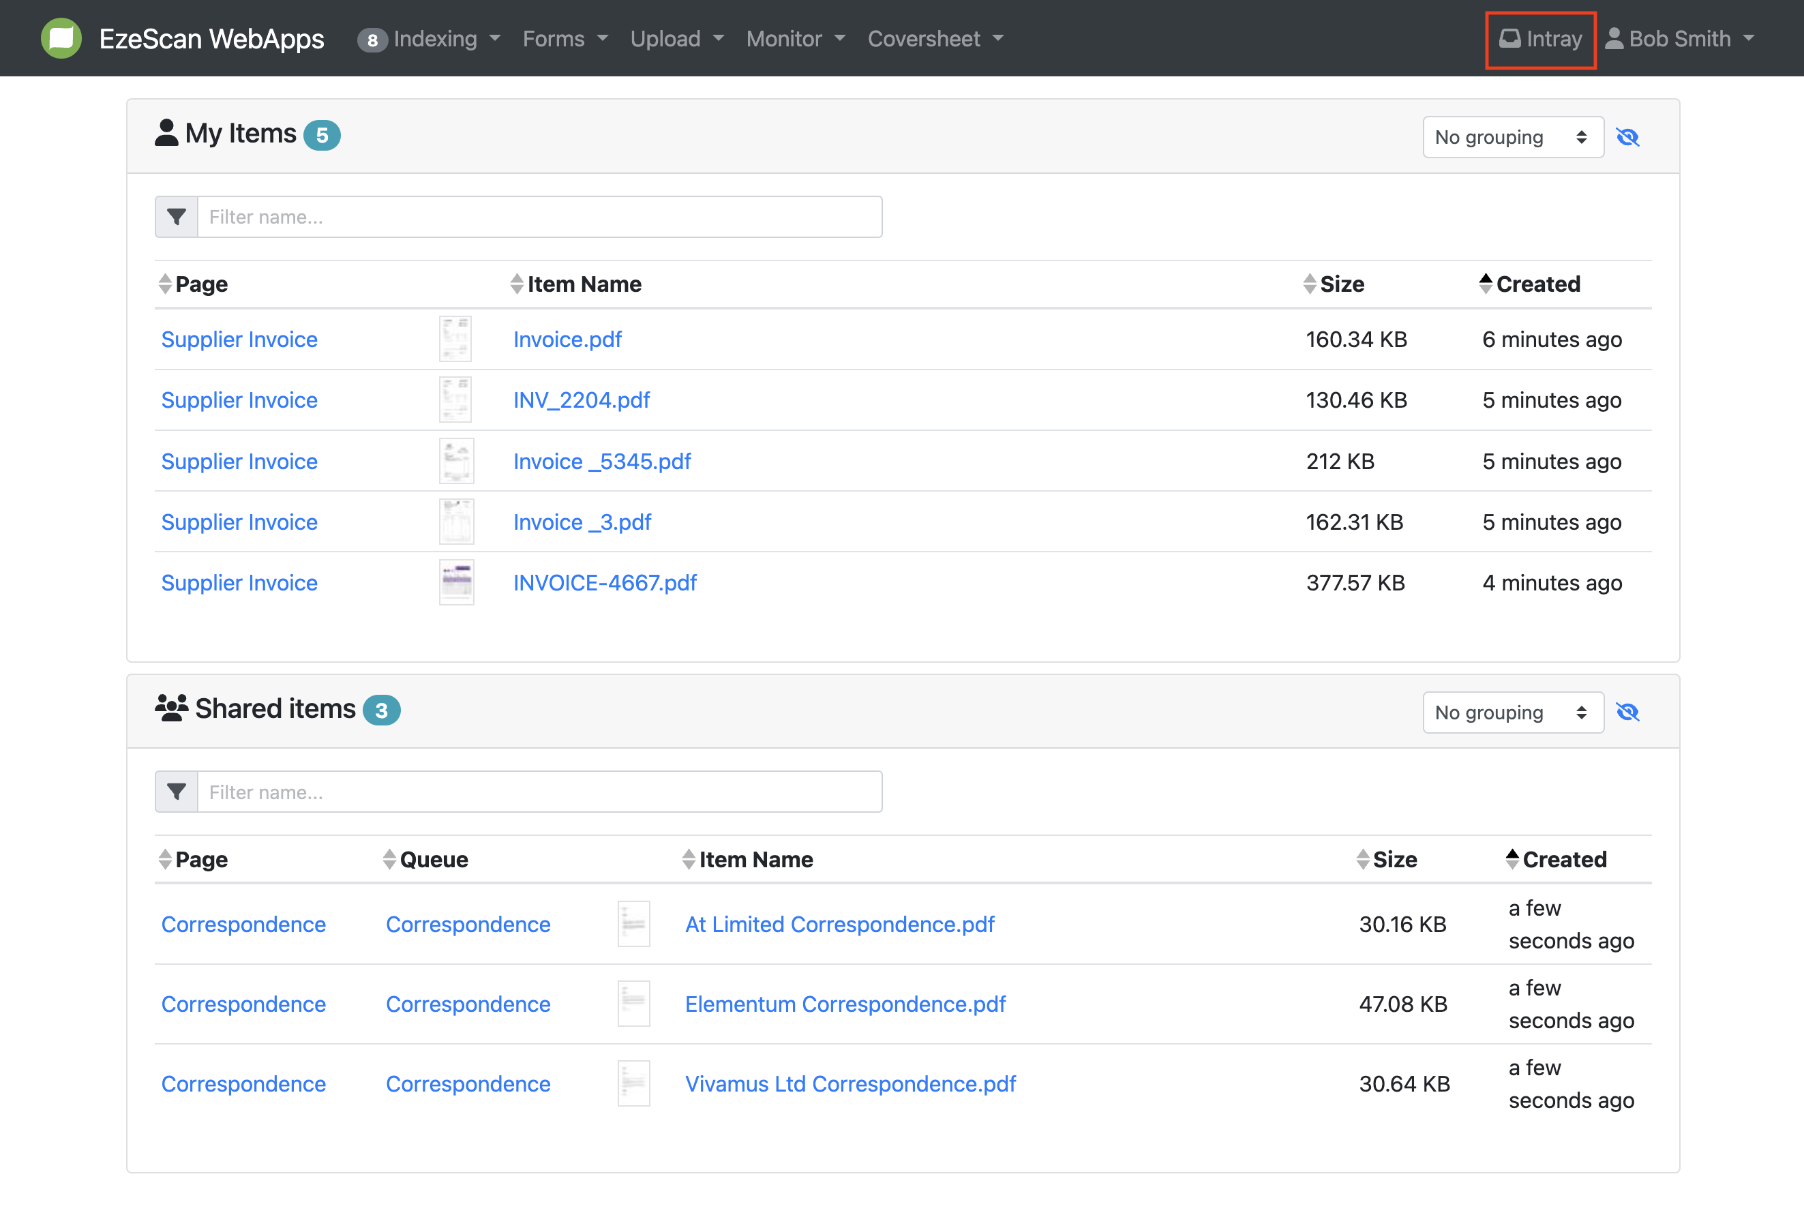Open the Intray from navbar

click(1541, 39)
